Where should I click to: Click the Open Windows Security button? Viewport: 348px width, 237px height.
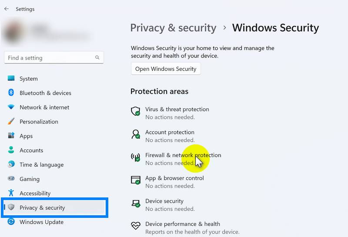tap(166, 69)
